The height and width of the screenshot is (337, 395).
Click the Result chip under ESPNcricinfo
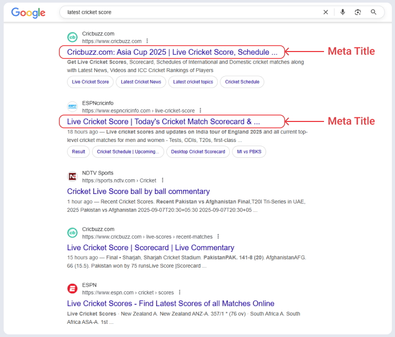pyautogui.click(x=78, y=151)
